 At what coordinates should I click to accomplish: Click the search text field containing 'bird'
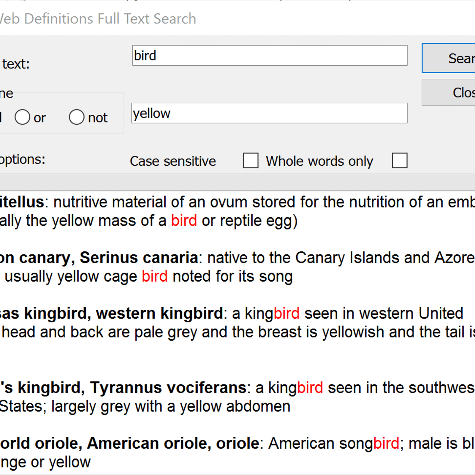270,56
